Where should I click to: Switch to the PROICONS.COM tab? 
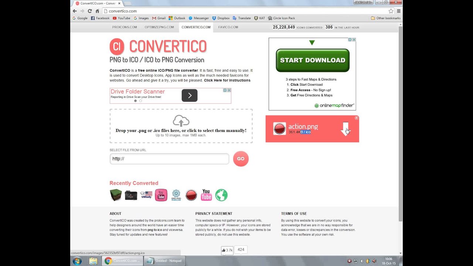[125, 27]
